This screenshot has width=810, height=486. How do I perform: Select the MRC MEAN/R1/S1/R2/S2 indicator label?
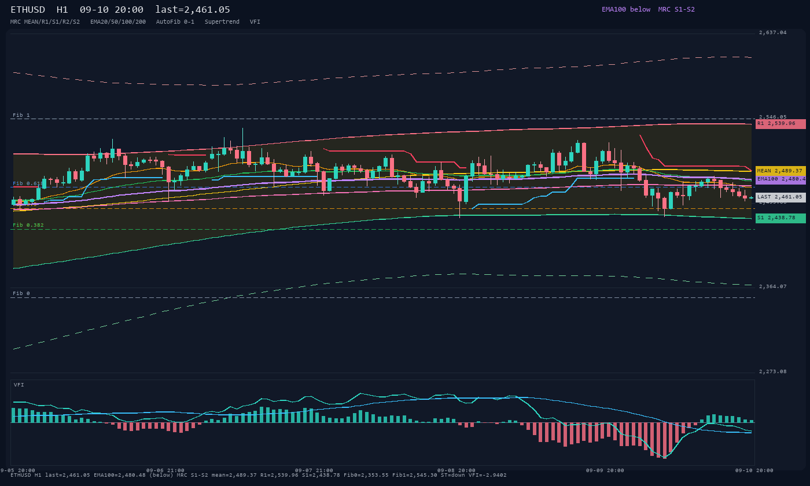coord(45,21)
